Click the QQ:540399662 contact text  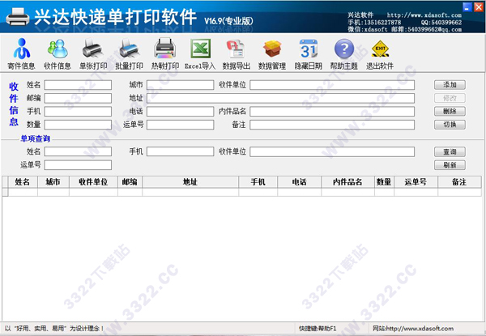[x=441, y=23]
